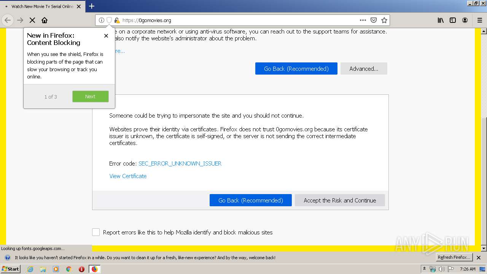The width and height of the screenshot is (487, 274).
Task: Open Windows Explorer folder in taskbar
Action: (43, 269)
